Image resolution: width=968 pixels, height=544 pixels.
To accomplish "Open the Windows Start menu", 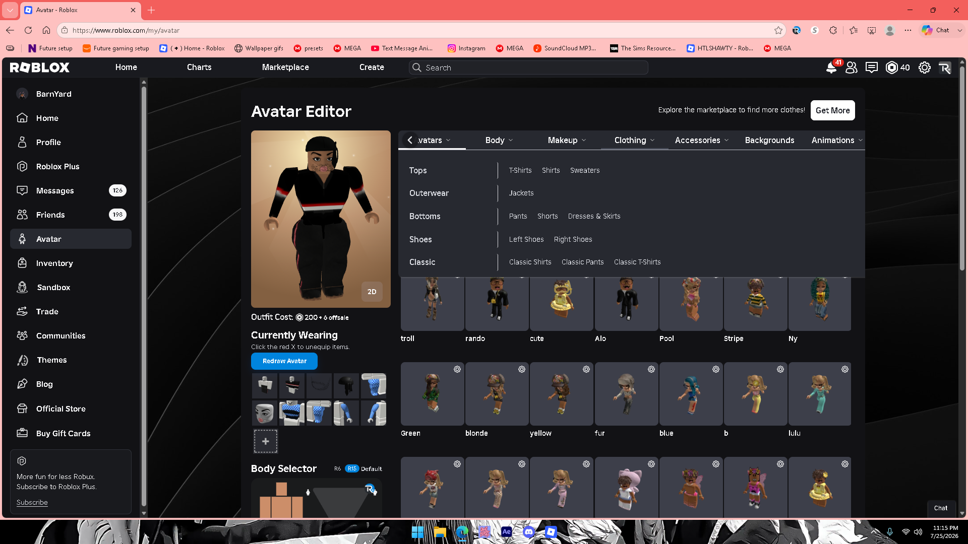I will tap(418, 532).
